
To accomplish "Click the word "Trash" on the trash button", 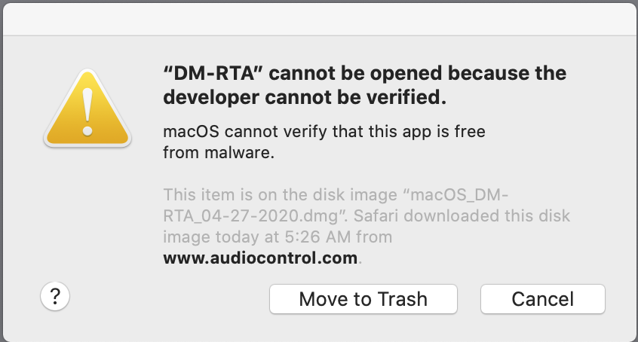I will click(x=403, y=299).
